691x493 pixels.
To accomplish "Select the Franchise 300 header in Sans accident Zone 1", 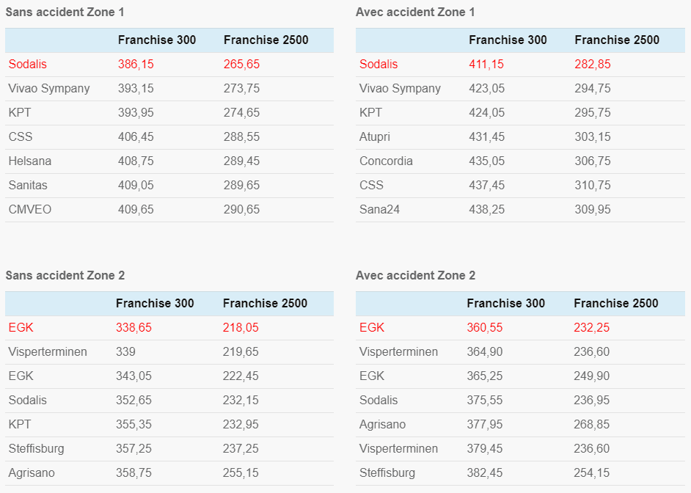I will (157, 40).
